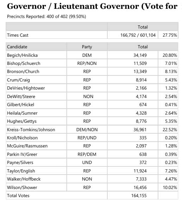Select the Hughes/Gettys vote count 8,776

pos(141,121)
